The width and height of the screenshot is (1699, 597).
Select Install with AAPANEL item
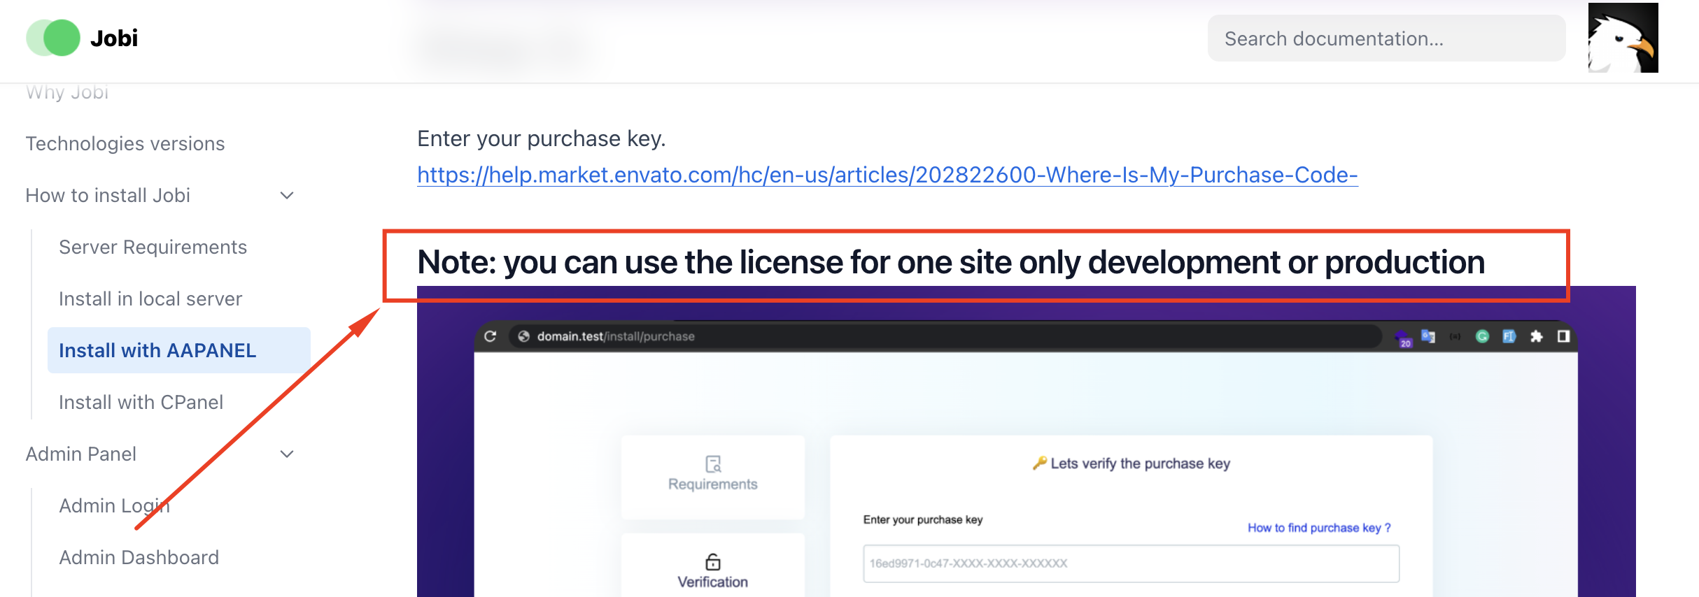[179, 350]
